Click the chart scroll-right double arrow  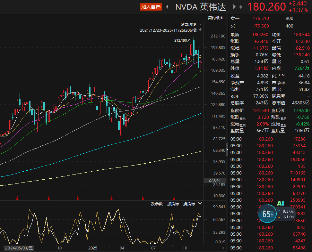223,248
